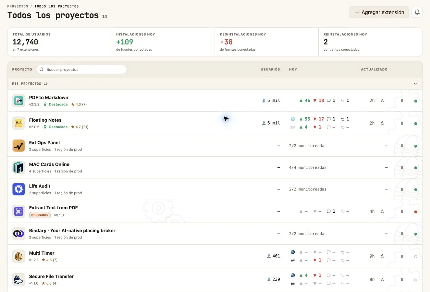Click the Desinstalaciones hoy -38 value
This screenshot has width=430, height=292.
point(226,42)
